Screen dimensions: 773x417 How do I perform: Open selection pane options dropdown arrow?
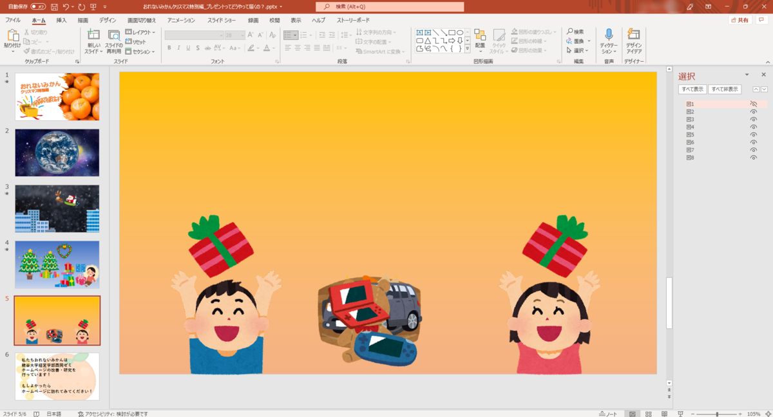click(747, 75)
